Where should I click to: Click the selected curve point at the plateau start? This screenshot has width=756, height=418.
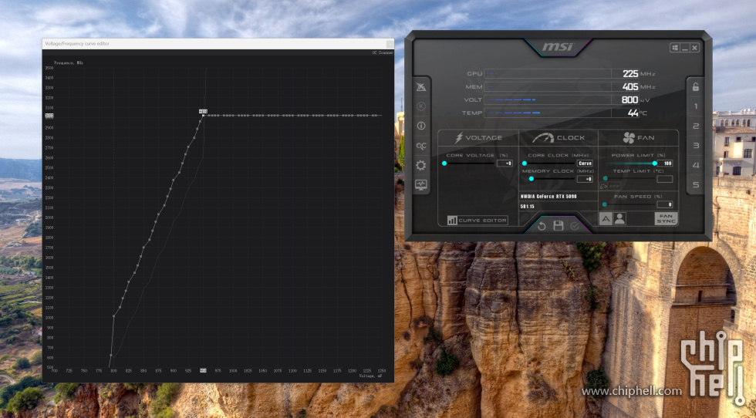203,115
